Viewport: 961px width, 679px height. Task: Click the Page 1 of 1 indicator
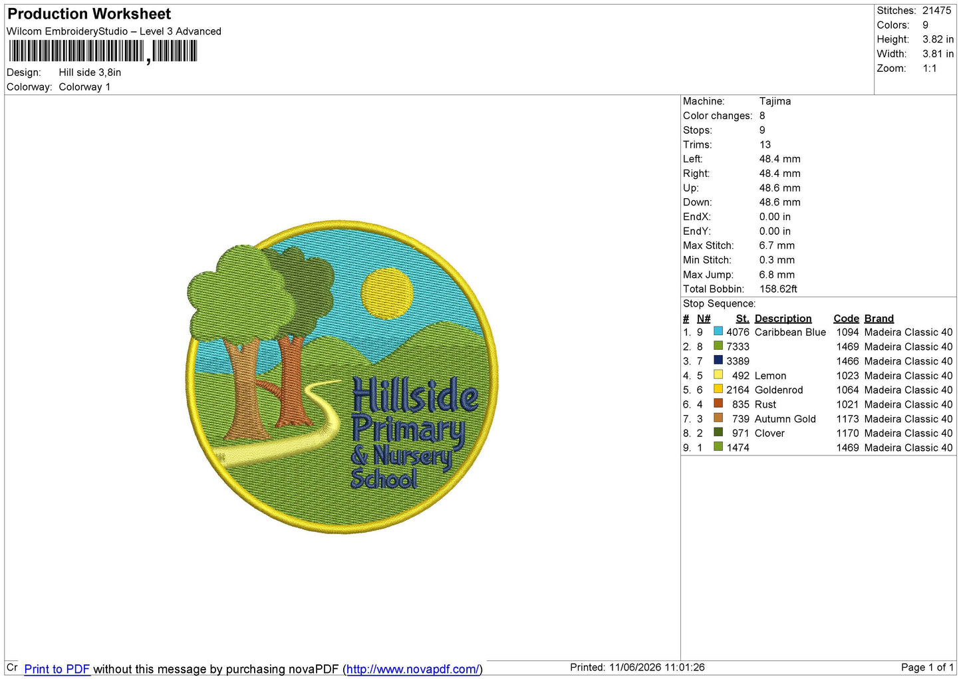927,667
